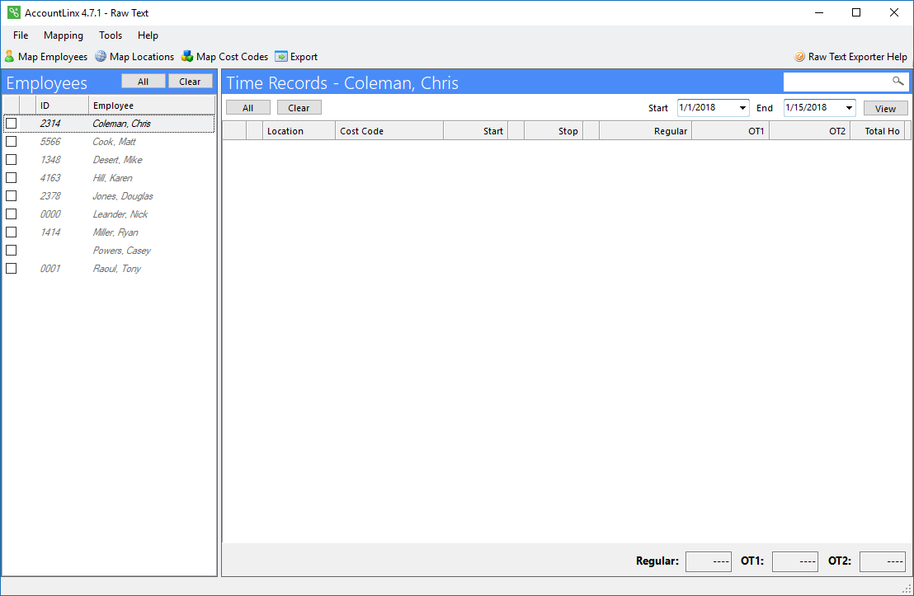
Task: Click the AccountLinx app icon in title bar
Action: click(14, 12)
